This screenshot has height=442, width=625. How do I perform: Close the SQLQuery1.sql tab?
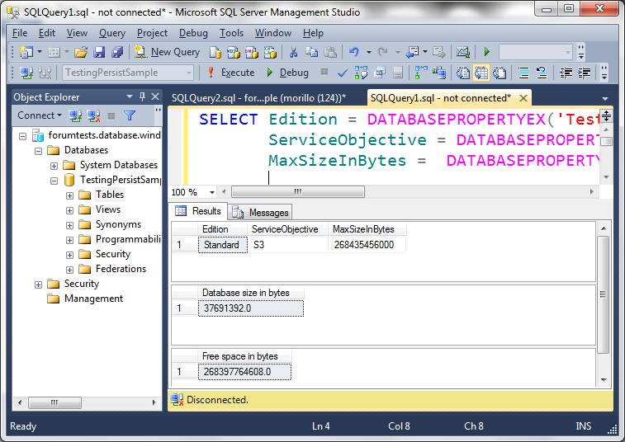tap(523, 98)
